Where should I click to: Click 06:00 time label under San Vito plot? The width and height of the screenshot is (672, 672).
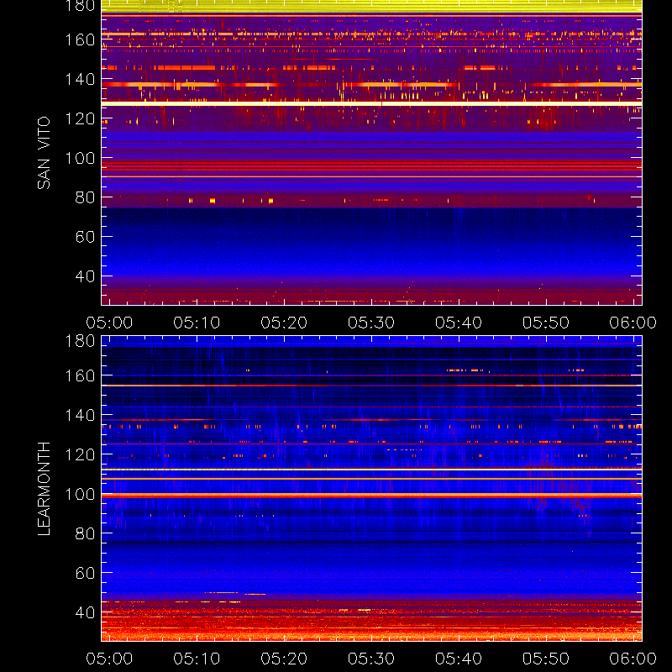pyautogui.click(x=633, y=323)
